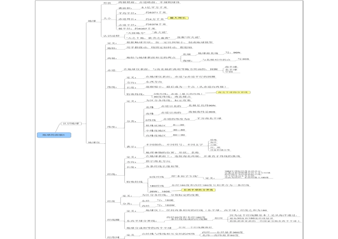Select the 东西方向 text

pyautogui.click(x=154, y=82)
